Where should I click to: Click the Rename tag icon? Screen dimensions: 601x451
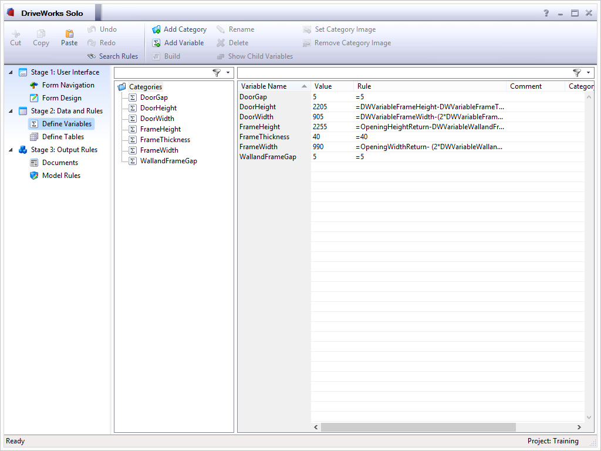[x=221, y=29]
